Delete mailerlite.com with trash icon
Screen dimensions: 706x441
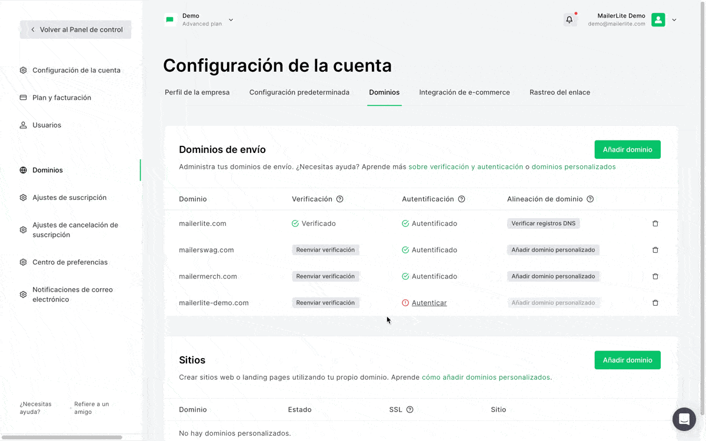(655, 223)
